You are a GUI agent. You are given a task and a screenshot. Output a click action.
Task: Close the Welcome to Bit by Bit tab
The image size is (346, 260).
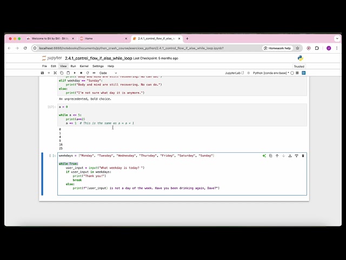click(73, 38)
